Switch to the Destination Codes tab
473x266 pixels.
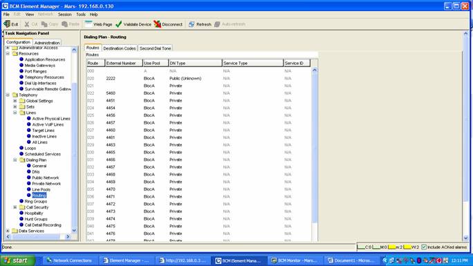[x=120, y=48]
